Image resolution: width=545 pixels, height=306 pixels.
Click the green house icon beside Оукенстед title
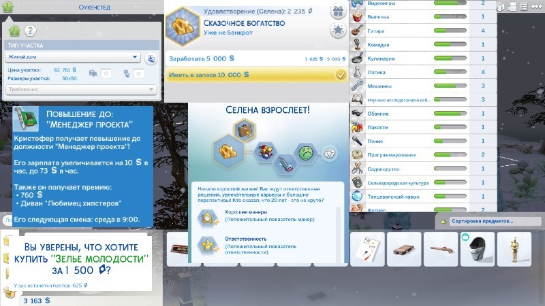7,7
